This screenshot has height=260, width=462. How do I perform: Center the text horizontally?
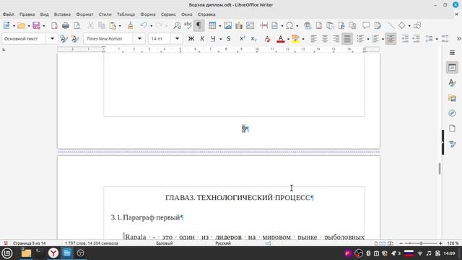[x=325, y=38]
